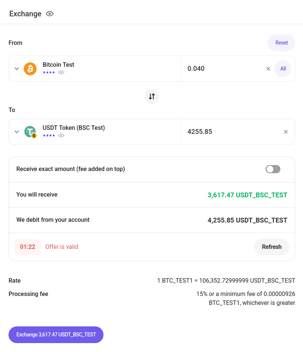Refresh the exchange offer
303x352 pixels.
coord(271,247)
